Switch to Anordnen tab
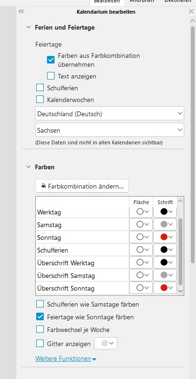 (x=142, y=1)
